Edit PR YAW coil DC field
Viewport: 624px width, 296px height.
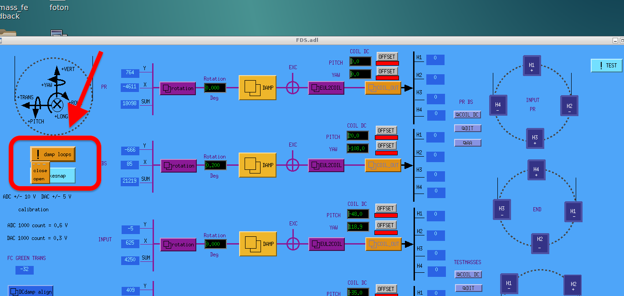(x=360, y=74)
